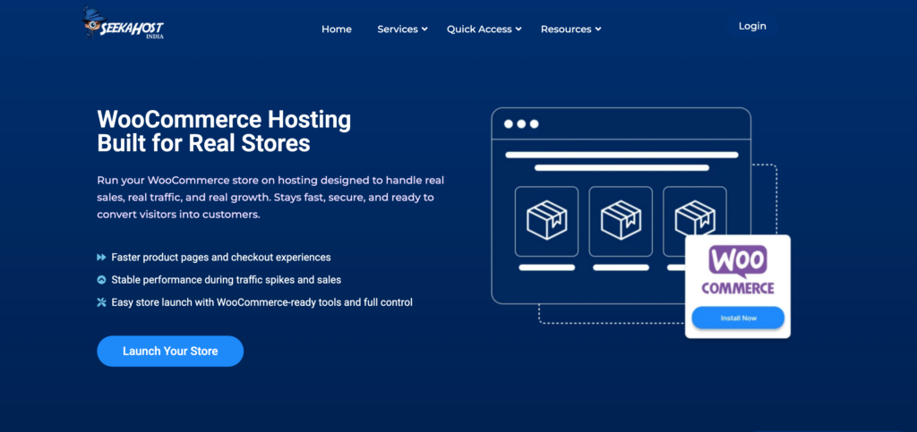
Task: Open the Home menu item
Action: [337, 30]
